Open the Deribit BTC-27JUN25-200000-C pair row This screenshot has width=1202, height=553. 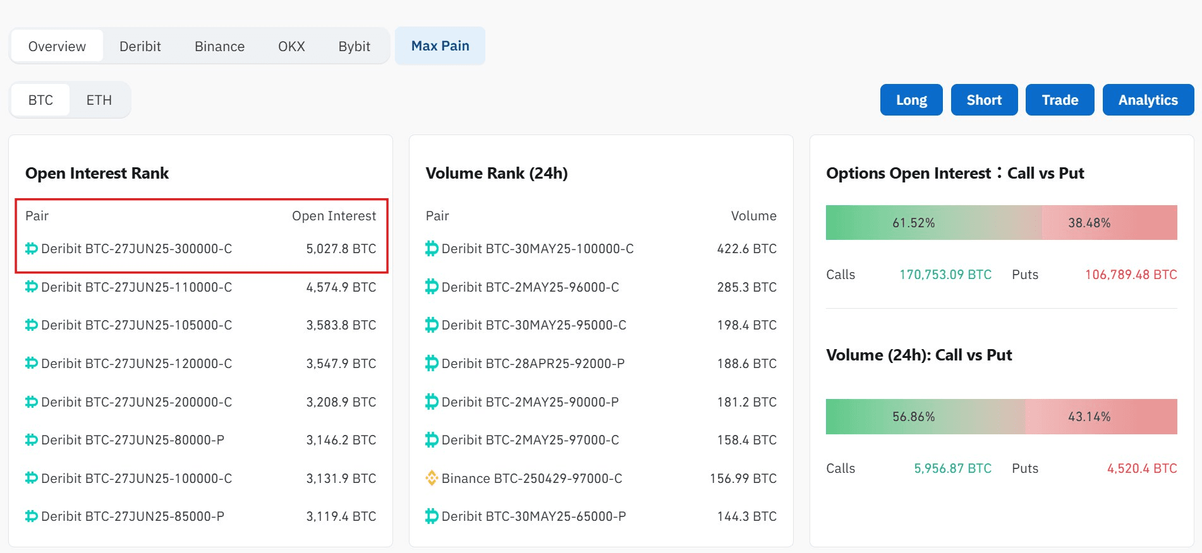coord(137,402)
